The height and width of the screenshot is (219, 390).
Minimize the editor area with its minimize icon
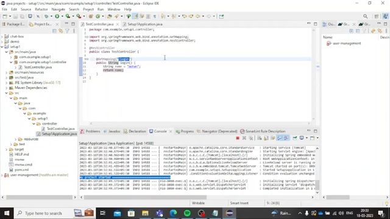309,24
